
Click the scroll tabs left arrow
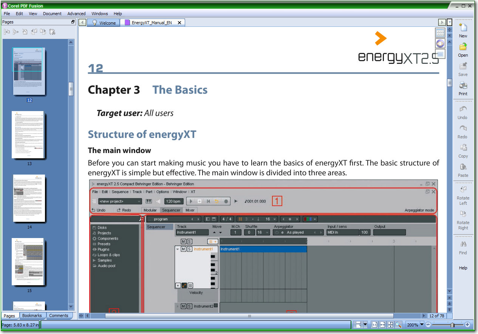(83, 22)
